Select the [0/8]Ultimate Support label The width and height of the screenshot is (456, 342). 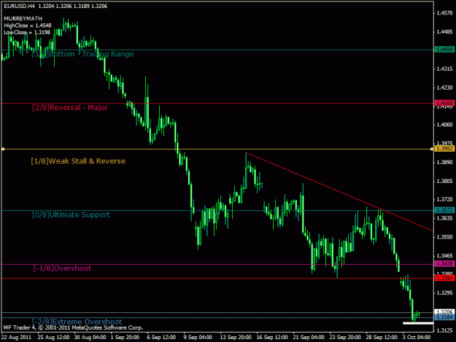(71, 214)
